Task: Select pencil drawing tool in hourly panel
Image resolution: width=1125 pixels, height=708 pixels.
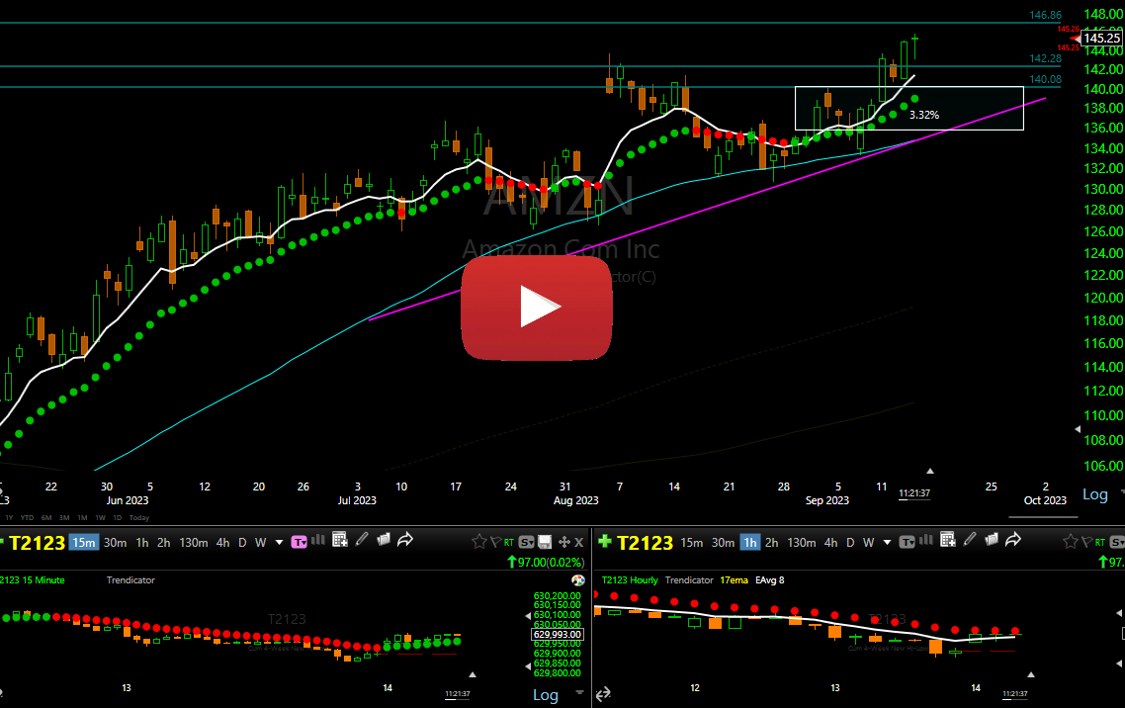Action: [x=970, y=540]
